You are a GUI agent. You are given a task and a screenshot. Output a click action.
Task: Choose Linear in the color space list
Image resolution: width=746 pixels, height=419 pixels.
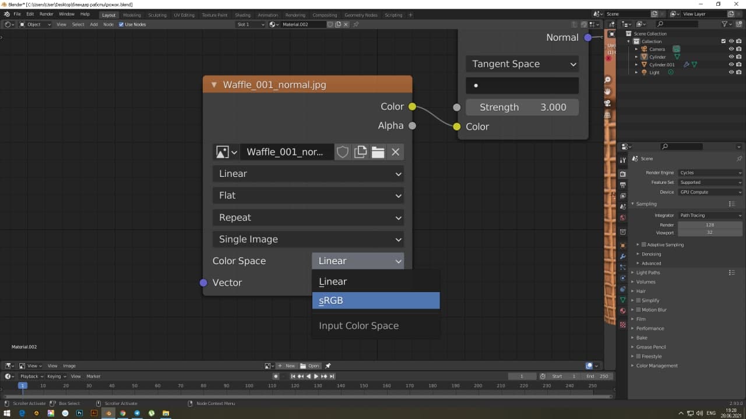click(376, 281)
